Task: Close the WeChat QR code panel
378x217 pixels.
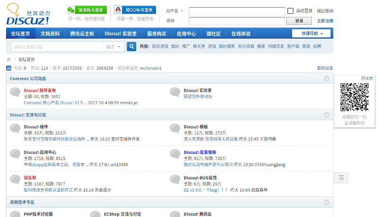Action: click(367, 78)
